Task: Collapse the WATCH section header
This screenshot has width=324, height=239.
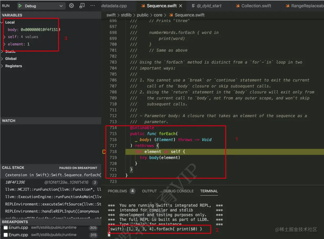Action: [x=51, y=121]
